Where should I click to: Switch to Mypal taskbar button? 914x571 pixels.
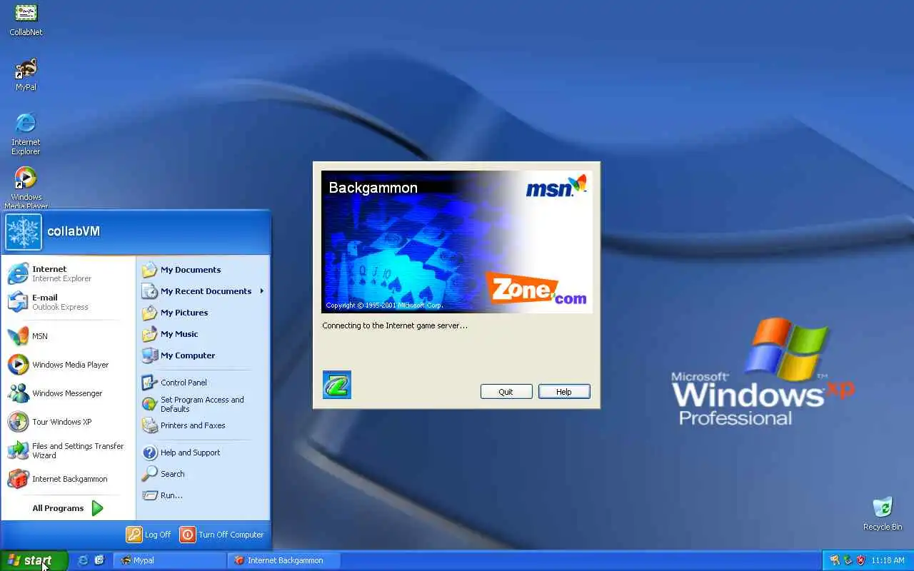170,560
